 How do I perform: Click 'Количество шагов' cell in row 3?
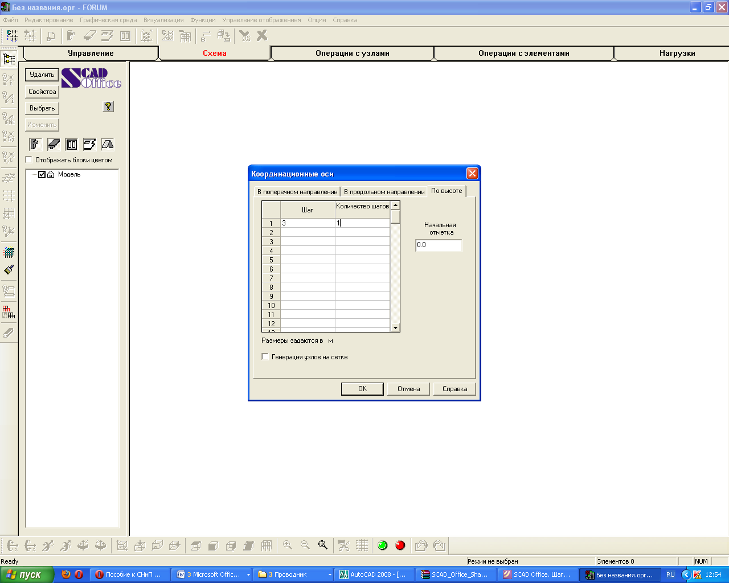coord(362,241)
